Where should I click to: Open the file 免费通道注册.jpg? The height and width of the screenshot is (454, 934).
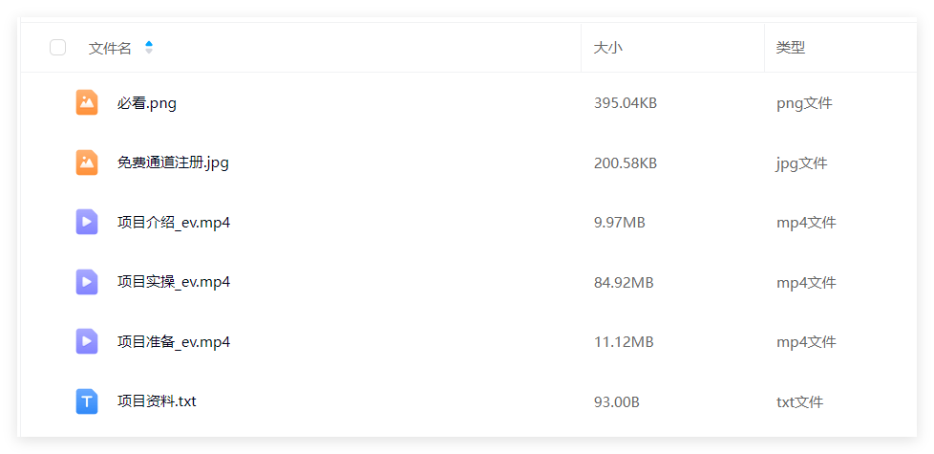173,162
